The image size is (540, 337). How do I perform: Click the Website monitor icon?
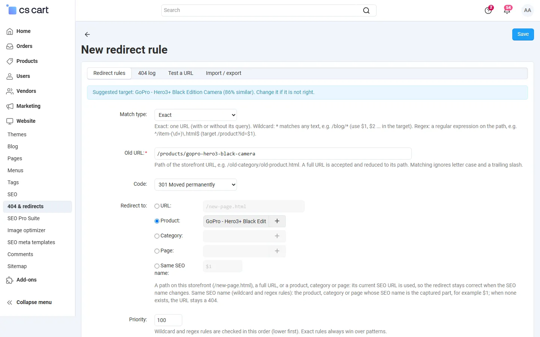(x=10, y=121)
